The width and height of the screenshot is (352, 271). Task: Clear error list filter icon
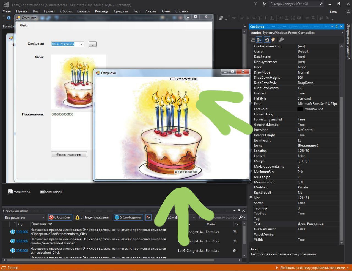click(148, 218)
